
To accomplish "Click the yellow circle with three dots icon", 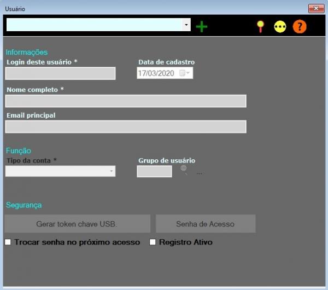I will pos(280,26).
